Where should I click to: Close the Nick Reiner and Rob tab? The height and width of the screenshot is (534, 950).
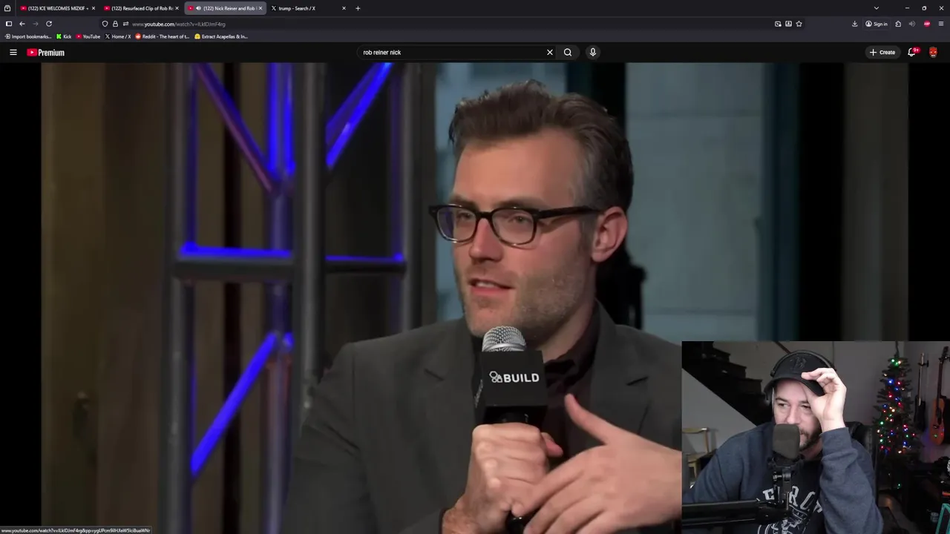pyautogui.click(x=261, y=8)
